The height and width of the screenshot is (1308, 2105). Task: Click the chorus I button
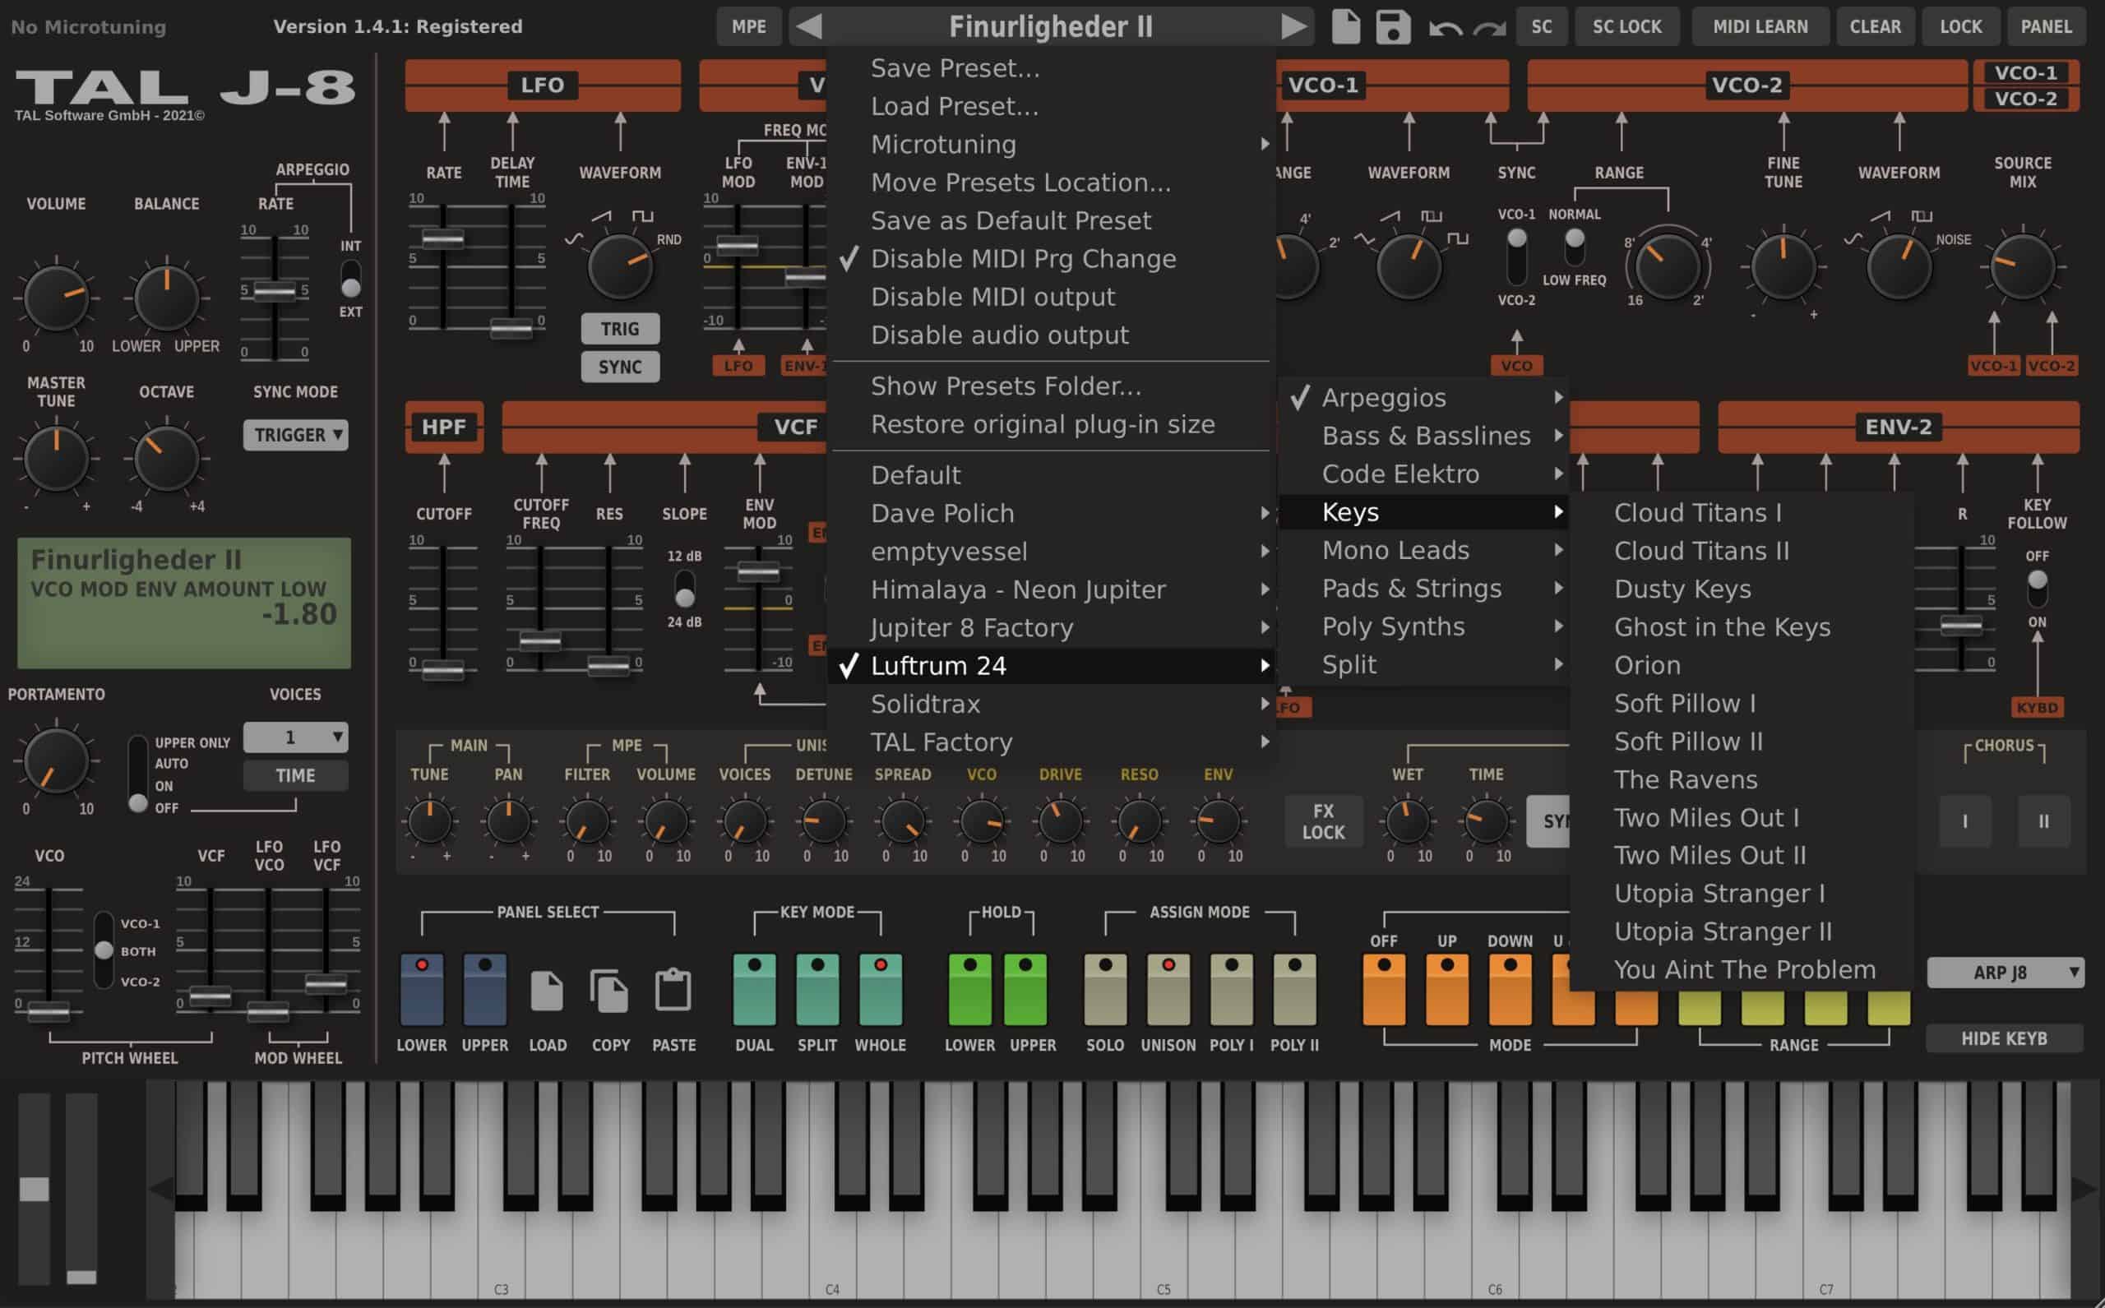point(1964,820)
